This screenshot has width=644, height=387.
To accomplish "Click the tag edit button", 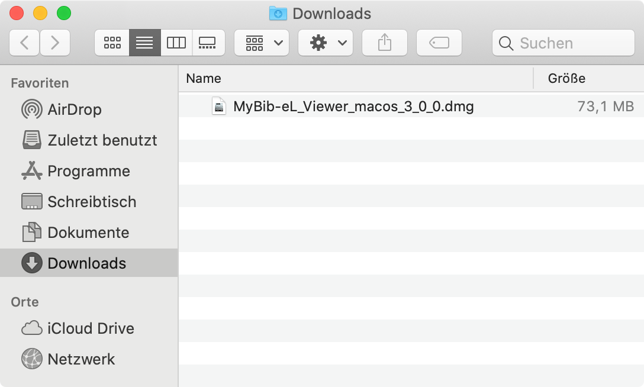I will tap(439, 43).
